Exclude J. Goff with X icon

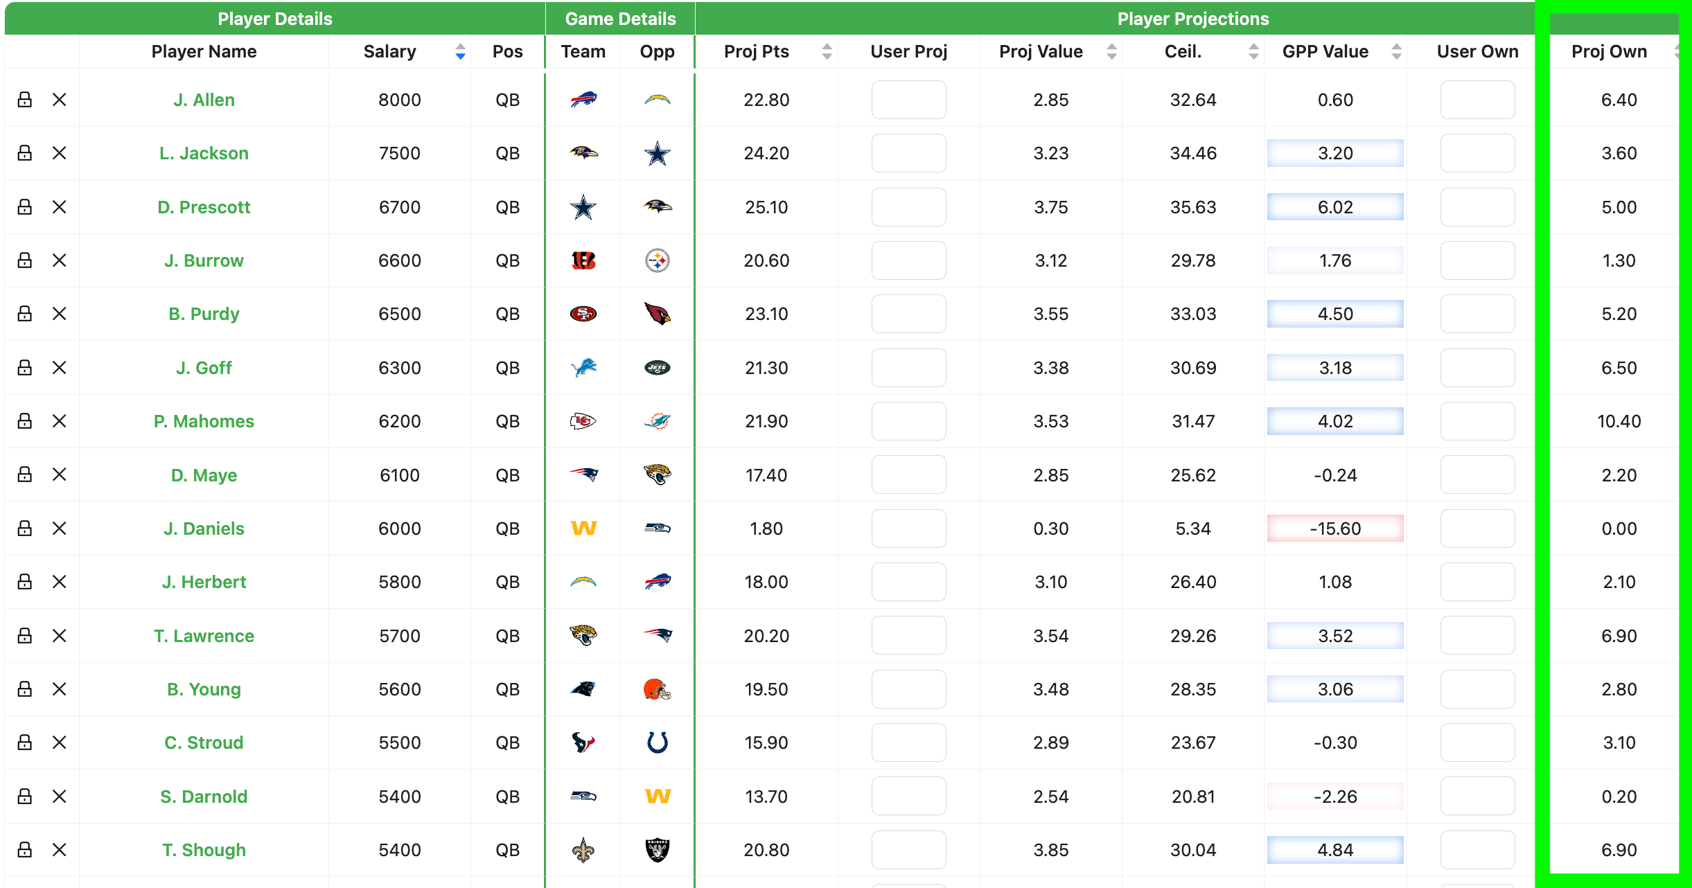coord(60,368)
